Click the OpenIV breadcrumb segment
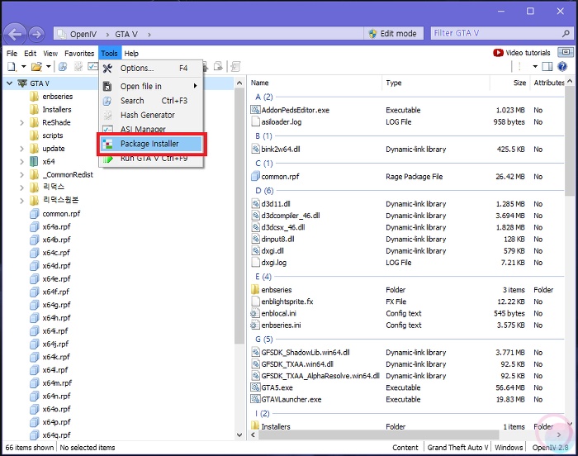 pos(83,35)
